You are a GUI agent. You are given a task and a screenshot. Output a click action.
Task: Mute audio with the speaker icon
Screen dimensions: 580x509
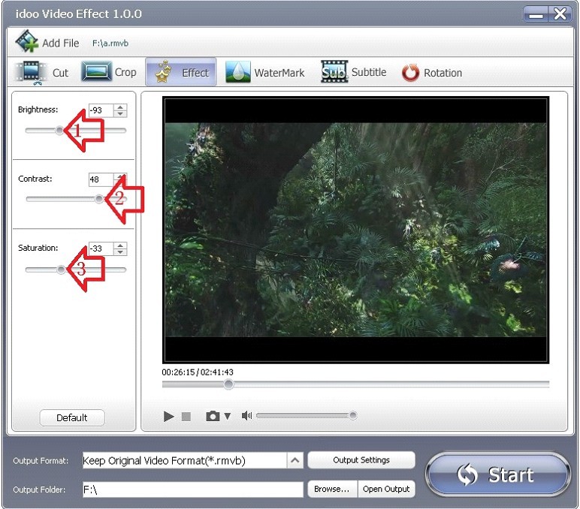(246, 416)
